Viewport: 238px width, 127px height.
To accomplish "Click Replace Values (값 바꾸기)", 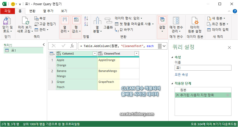I will (124, 30).
